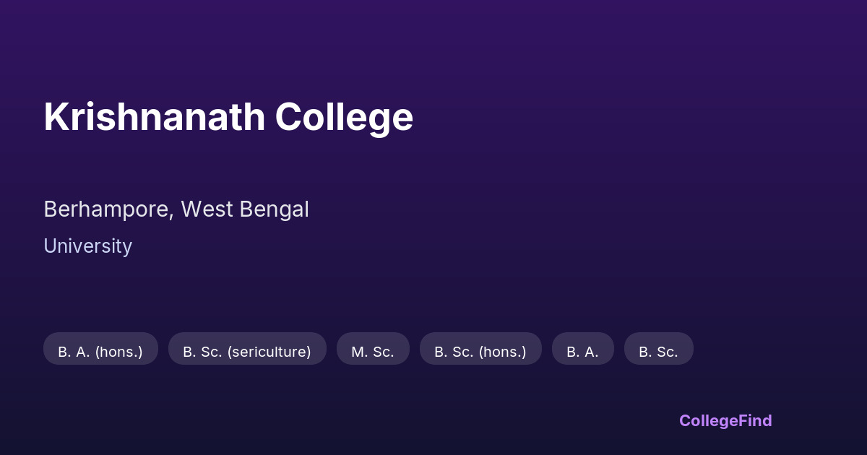This screenshot has width=867, height=455.
Task: Click "West Bengal" in the location line
Action: tap(245, 209)
